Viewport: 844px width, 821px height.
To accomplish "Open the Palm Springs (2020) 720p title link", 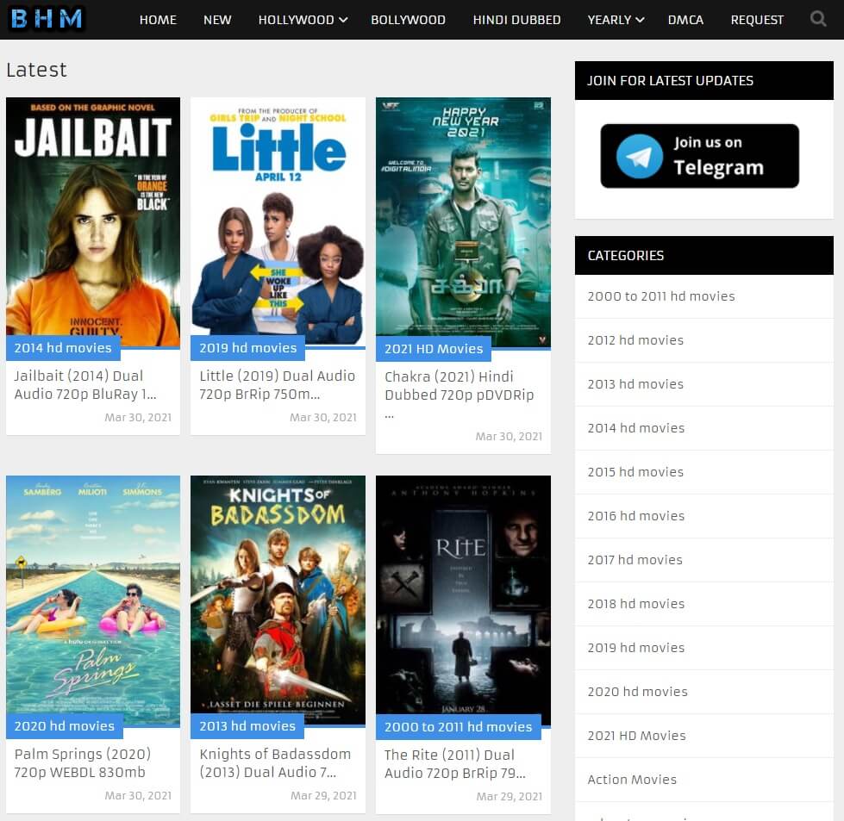I will 83,763.
